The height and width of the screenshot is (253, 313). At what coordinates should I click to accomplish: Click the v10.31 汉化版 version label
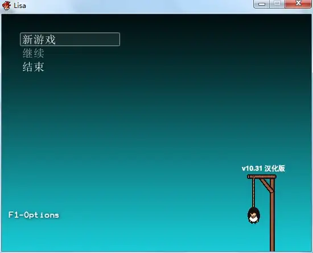pyautogui.click(x=263, y=168)
